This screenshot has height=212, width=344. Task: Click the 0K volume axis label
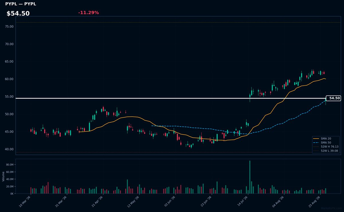(x=12, y=194)
